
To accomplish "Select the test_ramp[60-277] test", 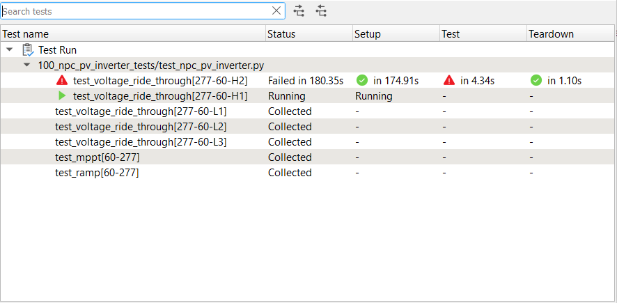I will [x=97, y=173].
